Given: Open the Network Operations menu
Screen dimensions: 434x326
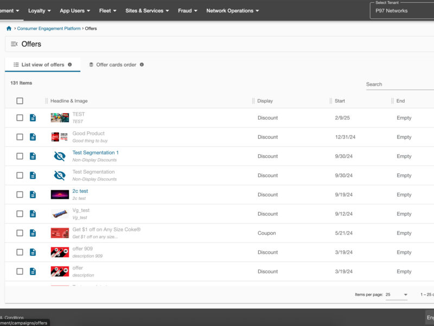Looking at the screenshot, I should (232, 11).
